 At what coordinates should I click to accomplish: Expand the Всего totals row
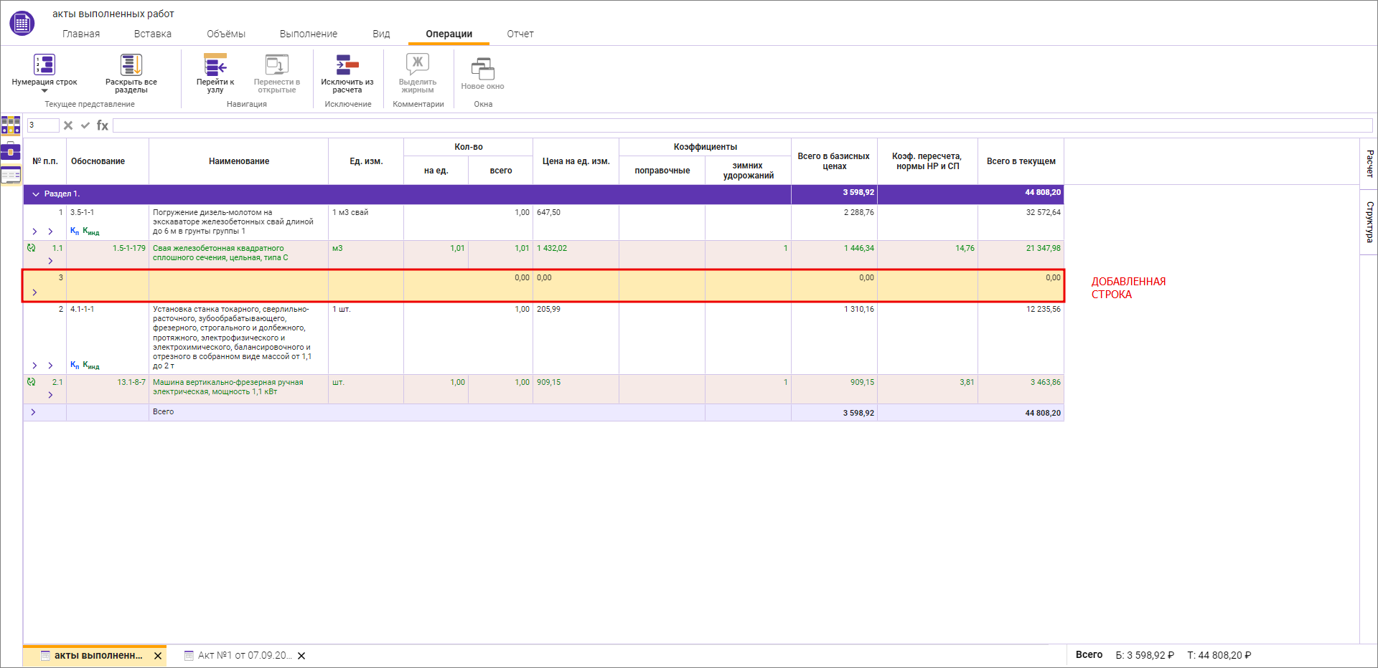coord(33,412)
